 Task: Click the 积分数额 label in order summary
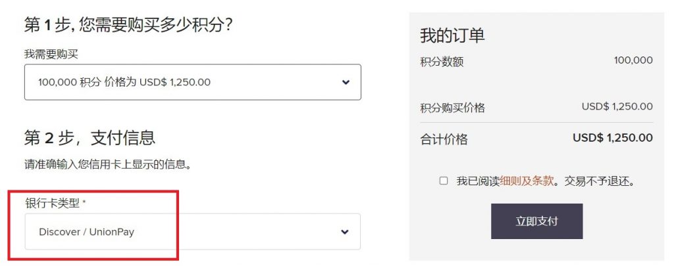(442, 62)
